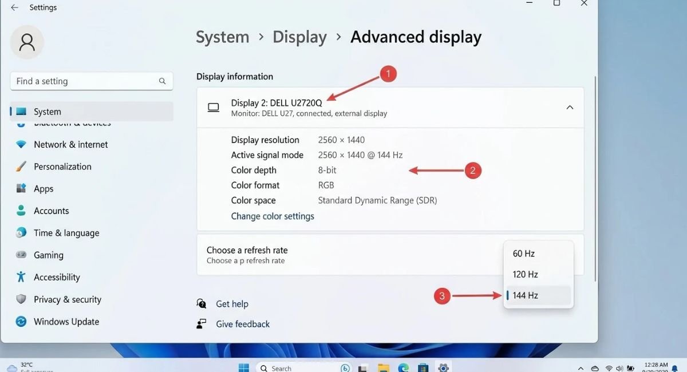Screen dimensions: 687x372
Task: Click the Give feedback person icon
Action: tap(201, 324)
